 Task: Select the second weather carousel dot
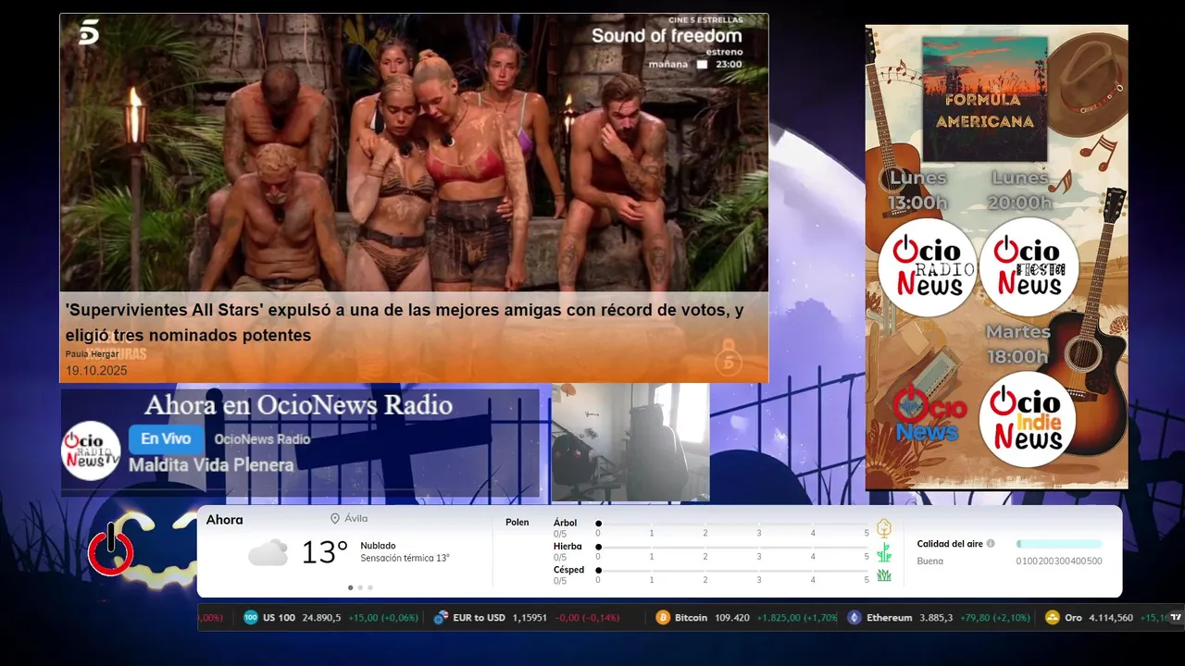[360, 587]
